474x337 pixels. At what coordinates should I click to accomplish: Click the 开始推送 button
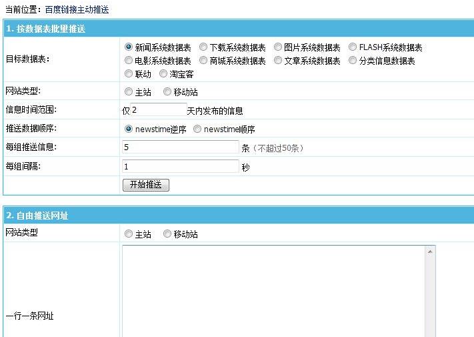146,185
